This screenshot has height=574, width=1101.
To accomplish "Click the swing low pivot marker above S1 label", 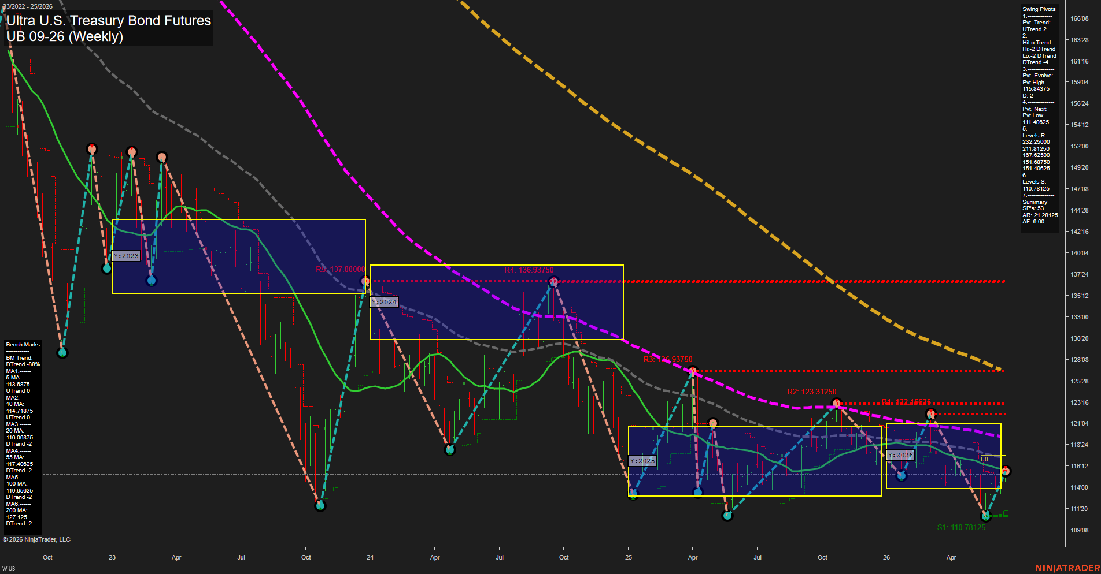I will (x=987, y=516).
